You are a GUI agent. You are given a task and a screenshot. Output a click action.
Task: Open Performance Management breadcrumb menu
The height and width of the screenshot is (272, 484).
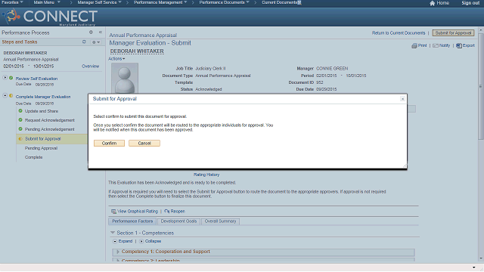[160, 2]
